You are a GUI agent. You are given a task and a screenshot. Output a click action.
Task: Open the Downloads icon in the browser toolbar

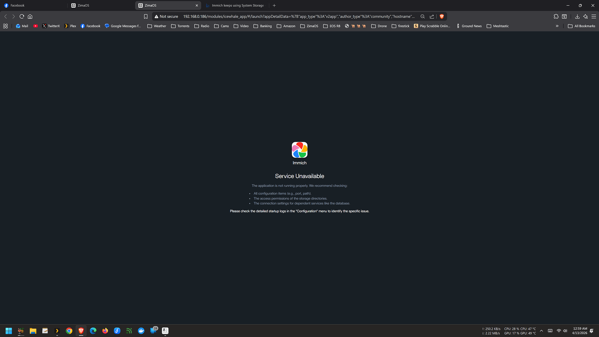point(577,16)
